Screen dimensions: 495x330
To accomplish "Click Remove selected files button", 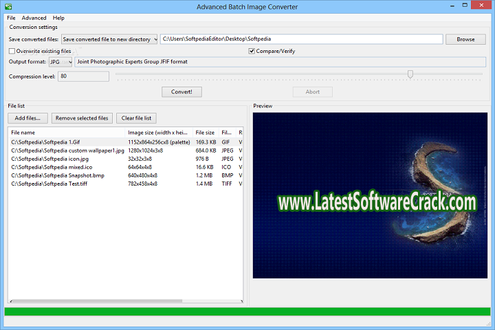I will (x=82, y=118).
